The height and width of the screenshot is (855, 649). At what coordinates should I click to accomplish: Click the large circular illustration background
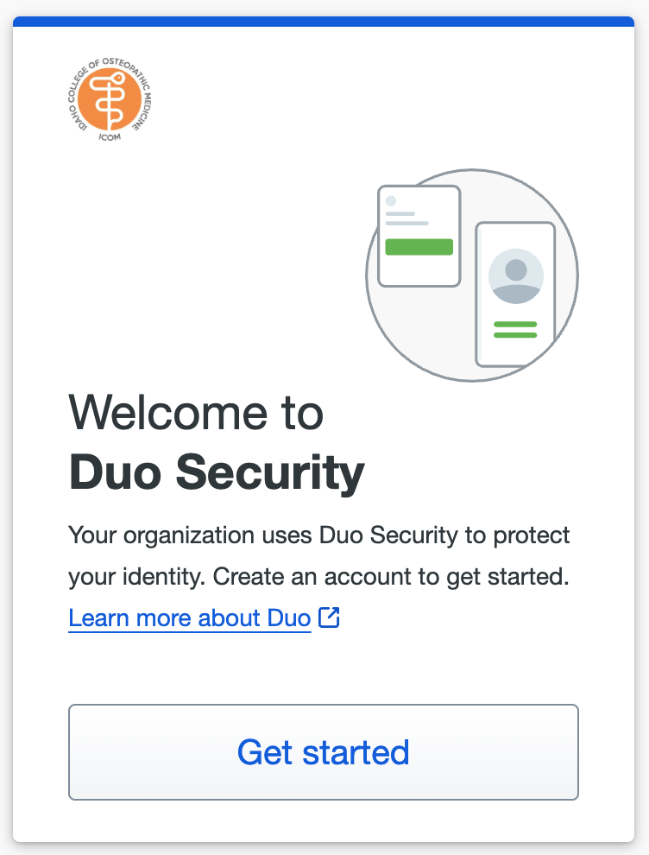472,275
